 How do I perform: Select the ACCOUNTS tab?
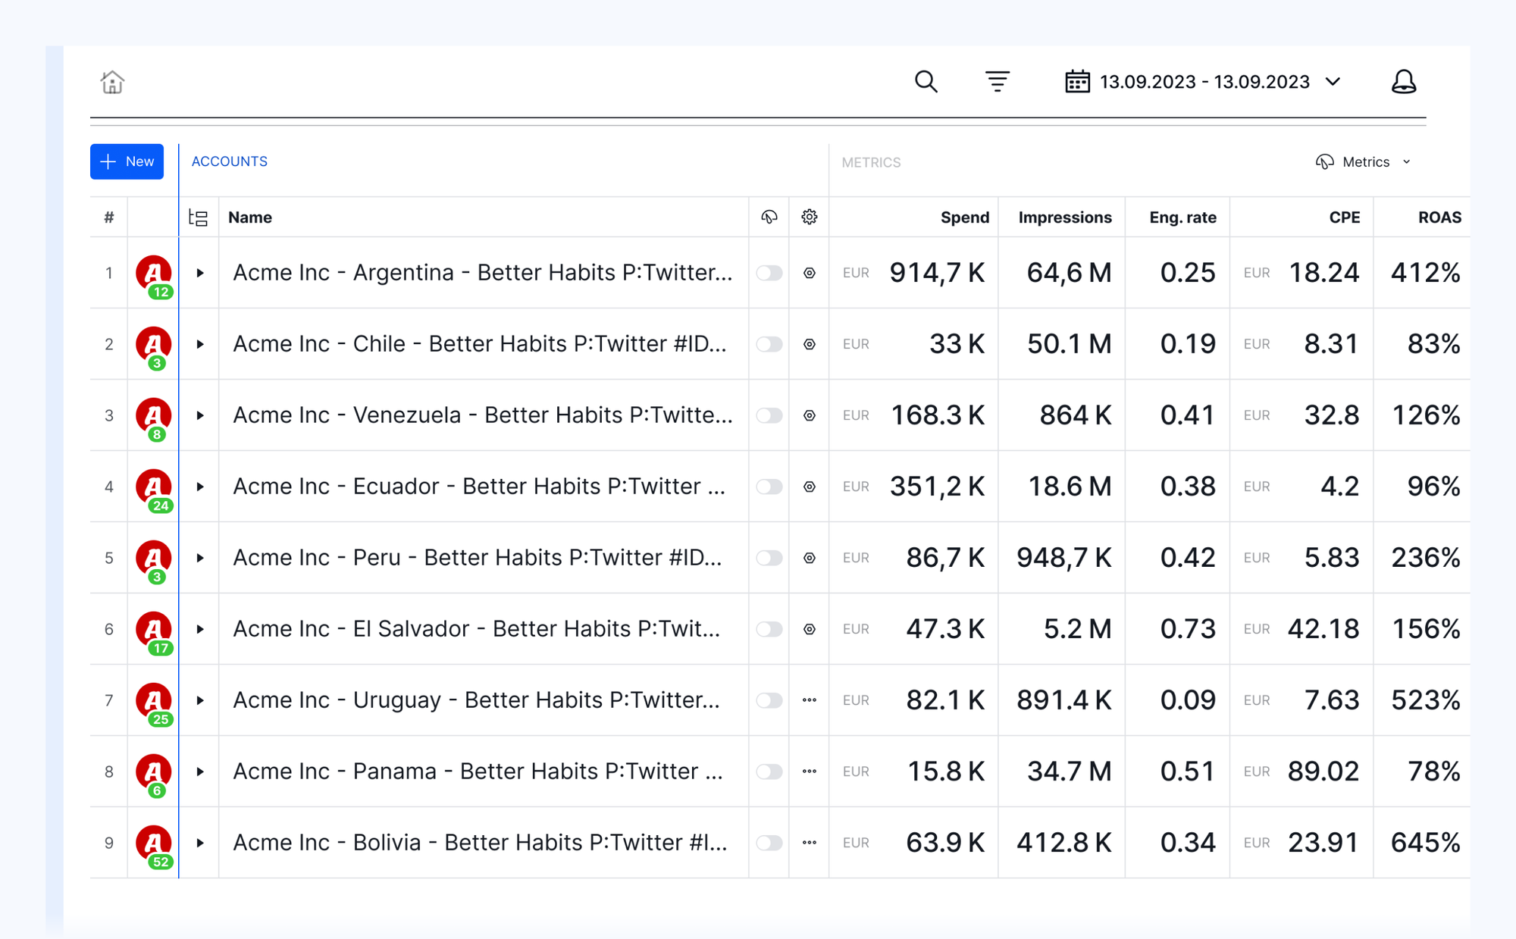point(229,161)
